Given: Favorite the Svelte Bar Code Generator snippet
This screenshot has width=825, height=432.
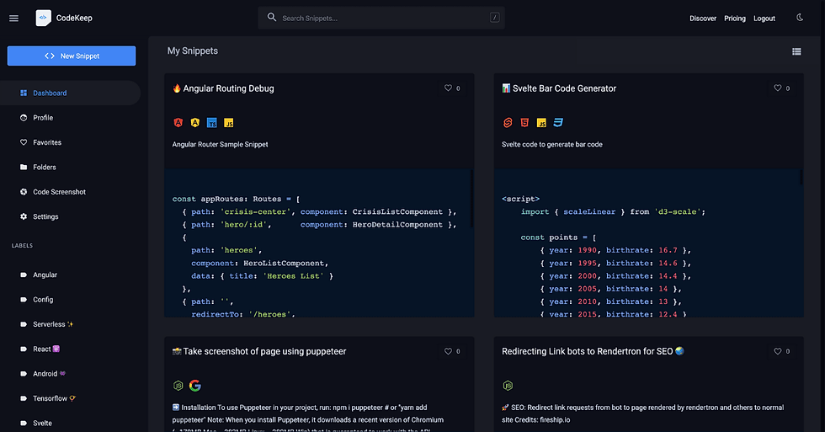Looking at the screenshot, I should [x=778, y=88].
